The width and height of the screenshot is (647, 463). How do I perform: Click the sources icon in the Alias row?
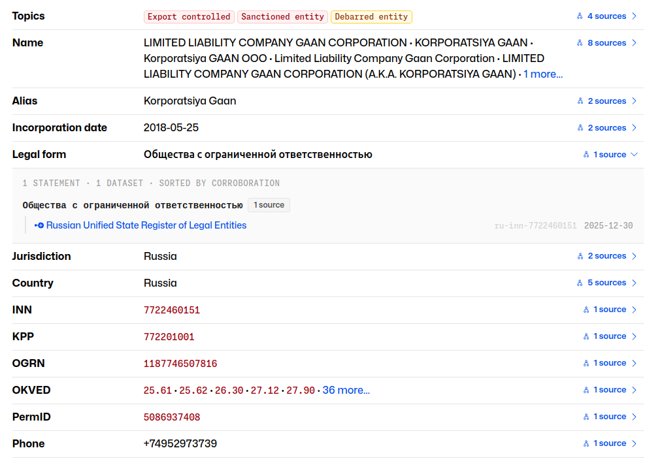[x=580, y=101]
